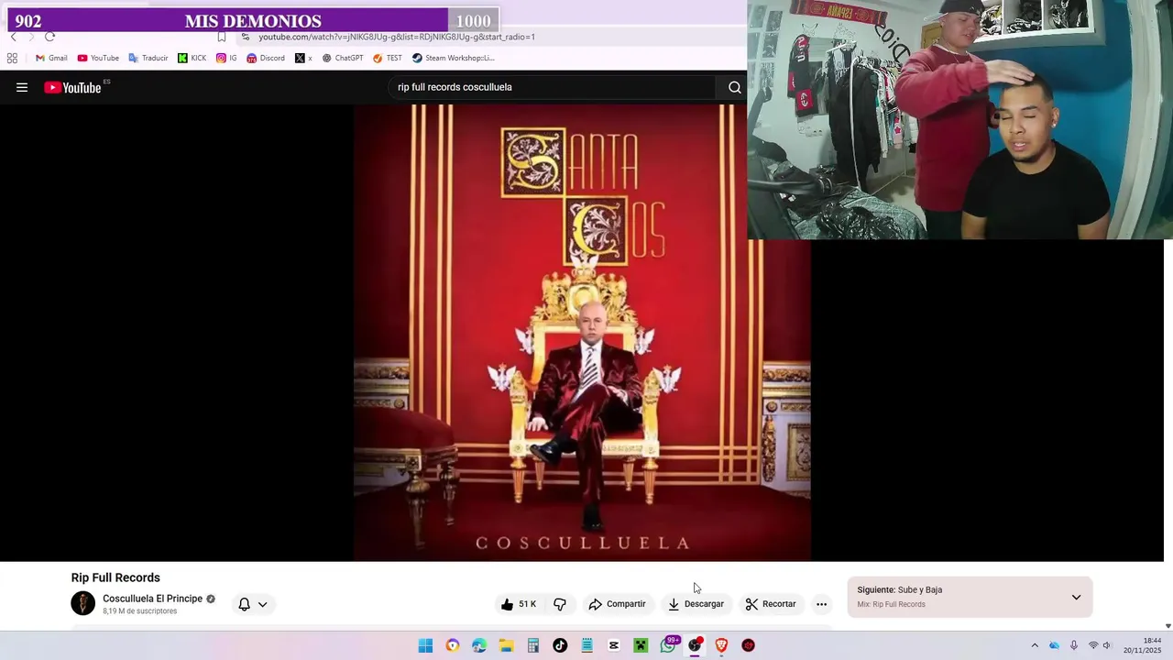Click the youtube.com address bar URL
The height and width of the screenshot is (660, 1173).
coord(397,37)
